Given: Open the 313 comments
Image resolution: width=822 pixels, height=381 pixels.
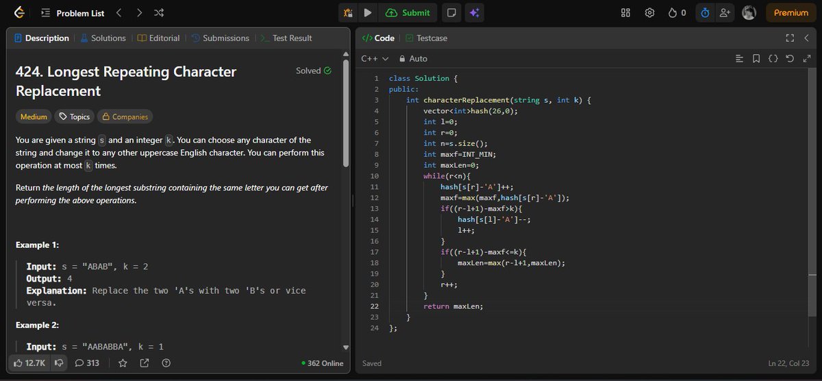Looking at the screenshot, I should tap(87, 363).
